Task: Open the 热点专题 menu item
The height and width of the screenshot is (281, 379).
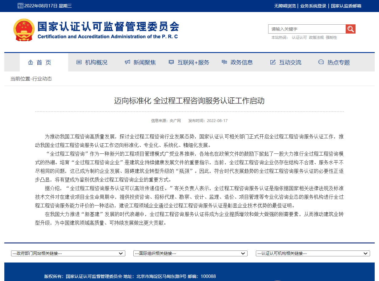Action: [x=339, y=63]
